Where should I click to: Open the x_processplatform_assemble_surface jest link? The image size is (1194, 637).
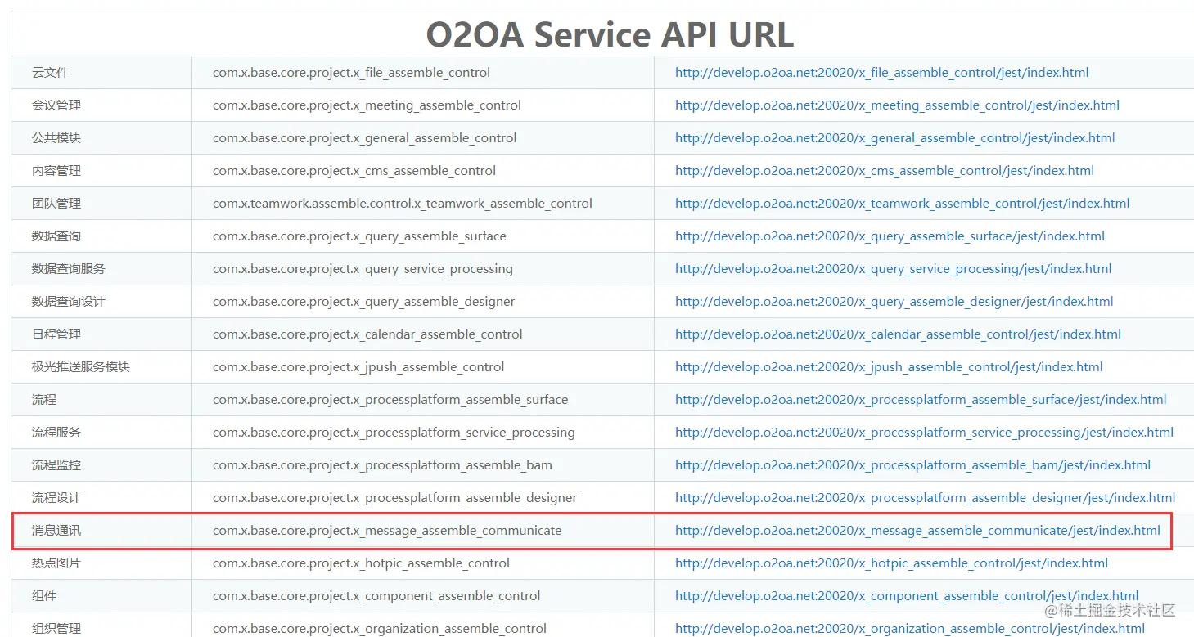pos(921,400)
